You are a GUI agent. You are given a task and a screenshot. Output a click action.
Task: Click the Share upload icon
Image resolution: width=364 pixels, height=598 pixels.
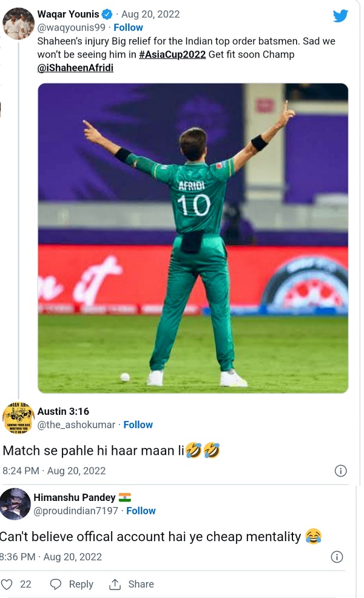(x=115, y=584)
